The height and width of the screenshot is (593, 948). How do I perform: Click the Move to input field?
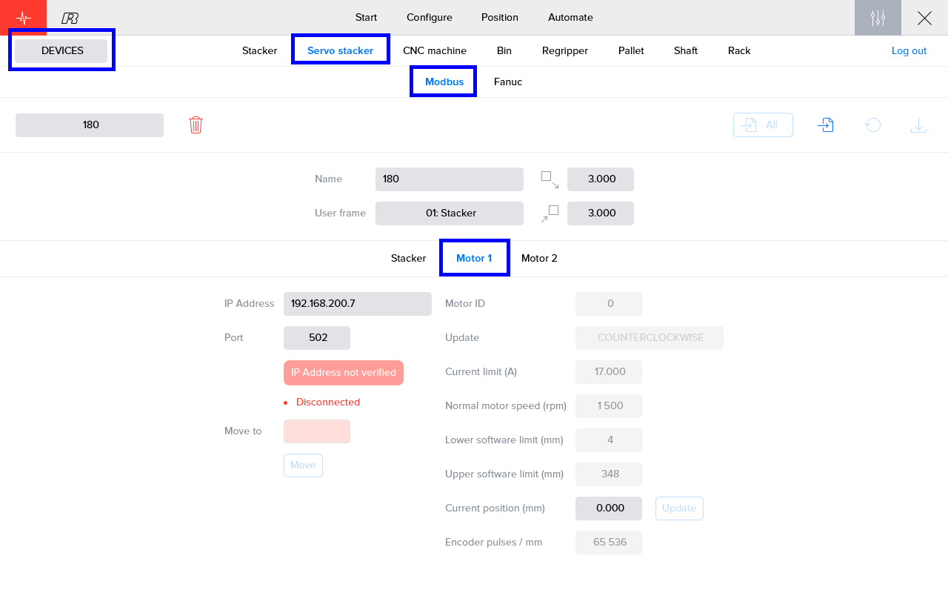[x=317, y=431]
